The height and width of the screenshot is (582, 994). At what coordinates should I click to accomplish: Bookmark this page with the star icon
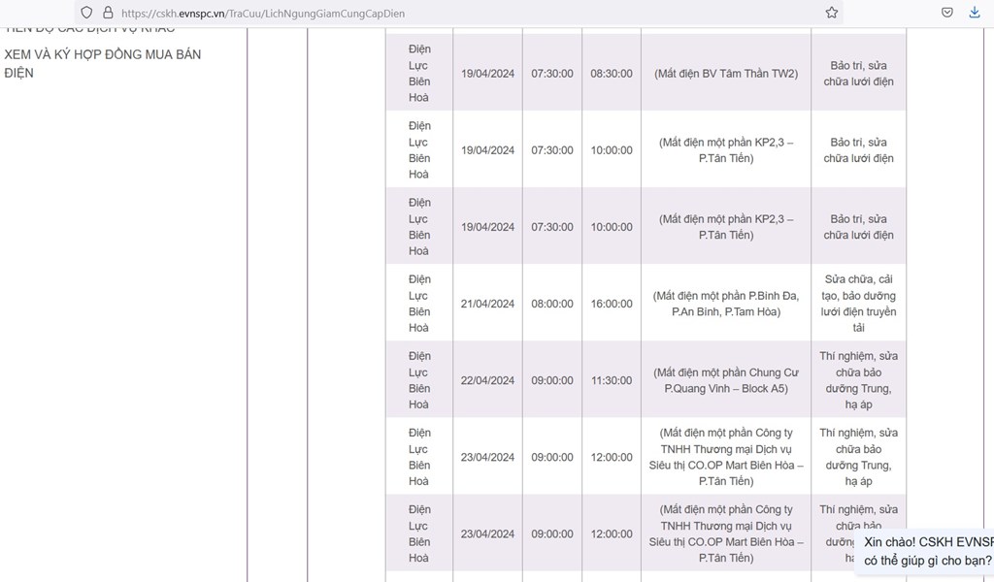point(832,13)
